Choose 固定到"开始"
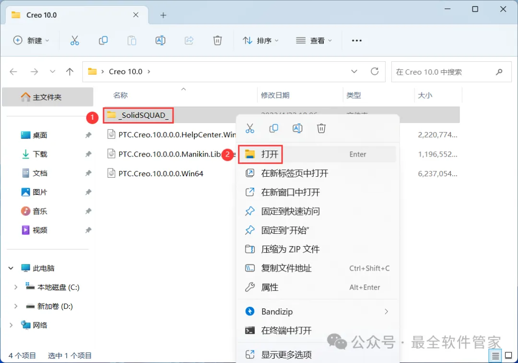This screenshot has width=518, height=363. 318,230
